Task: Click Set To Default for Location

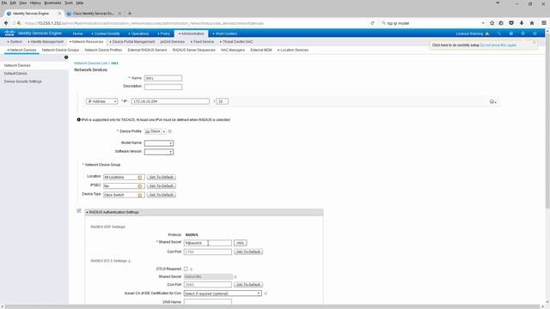Action: click(162, 178)
